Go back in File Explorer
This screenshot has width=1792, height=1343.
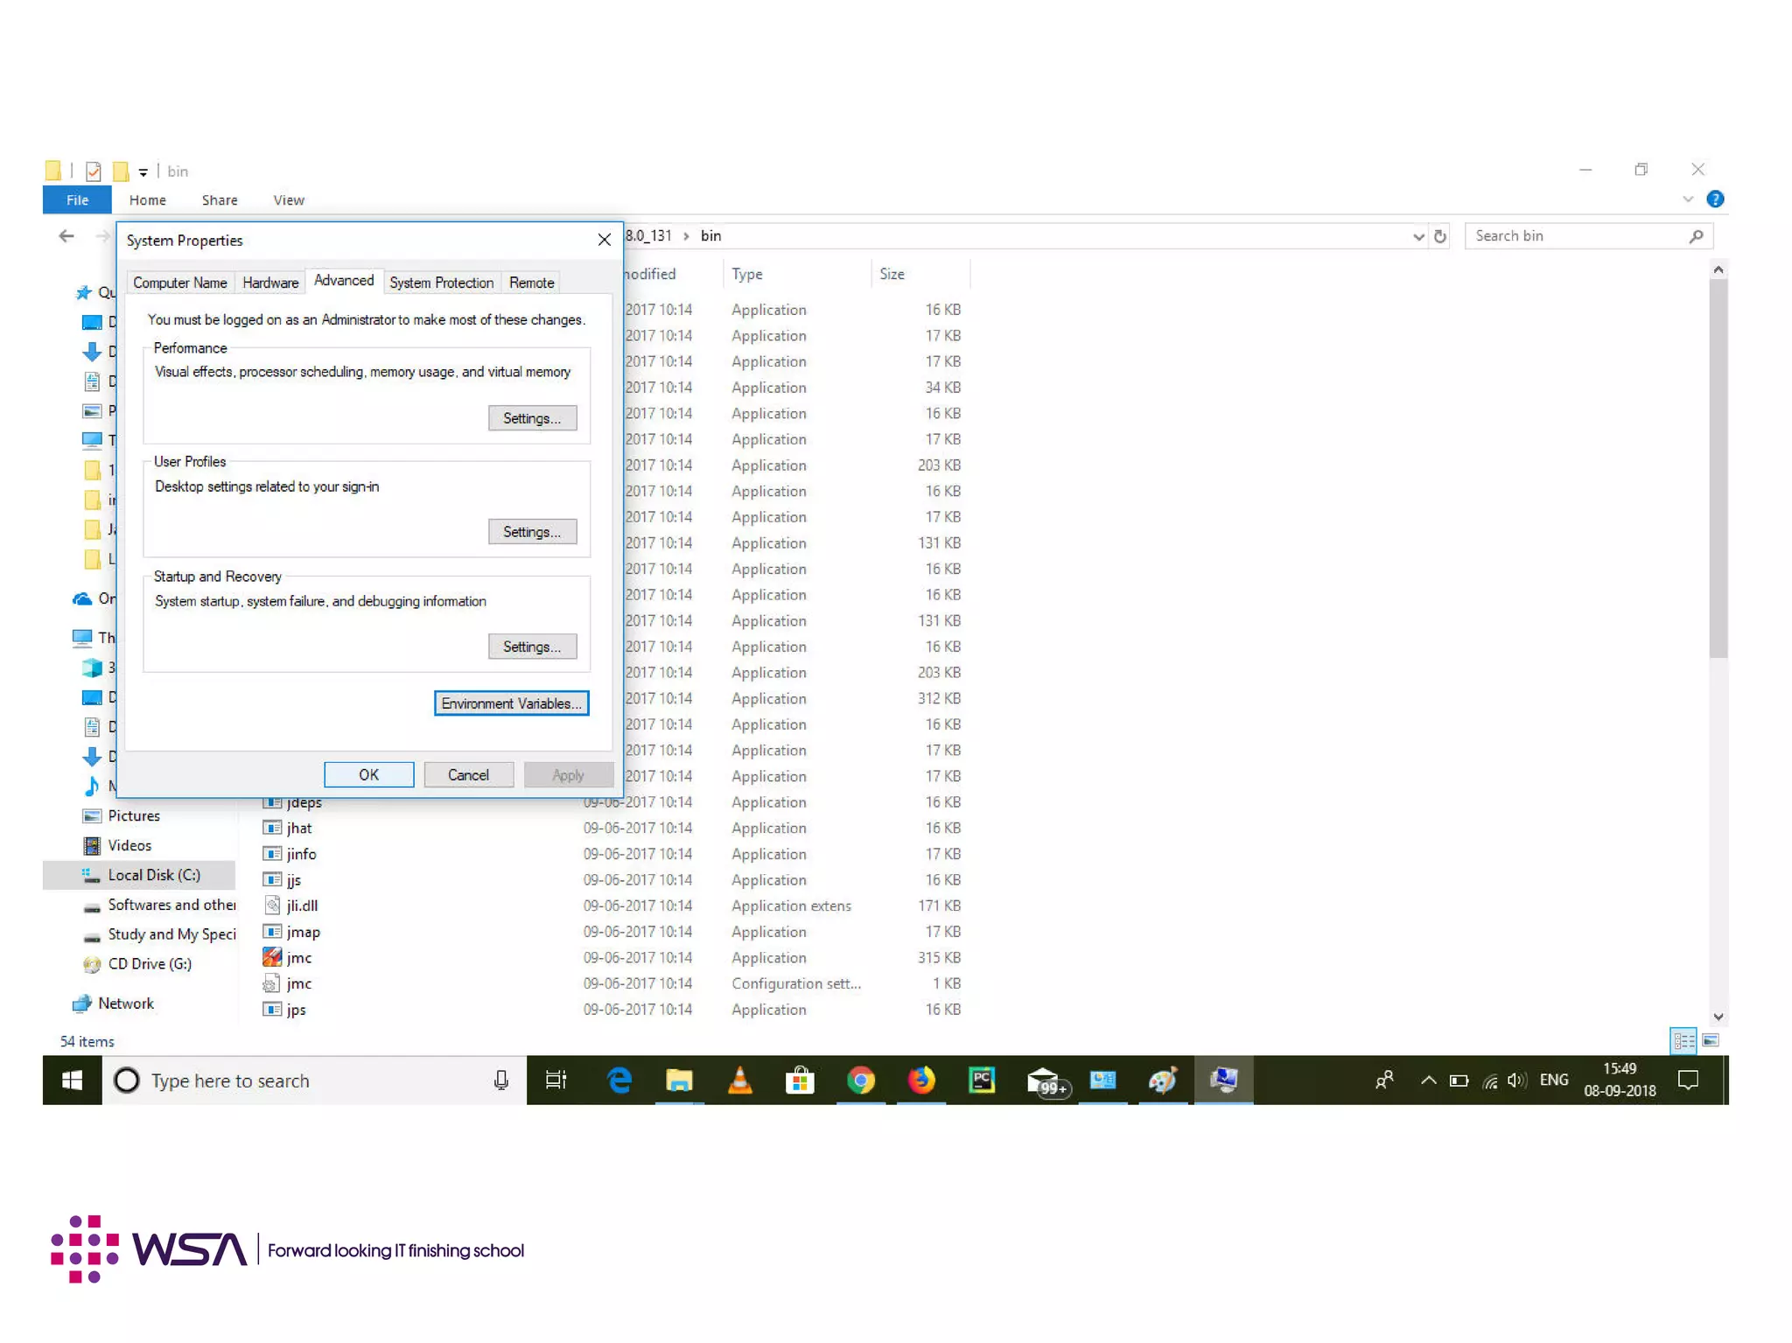(66, 236)
